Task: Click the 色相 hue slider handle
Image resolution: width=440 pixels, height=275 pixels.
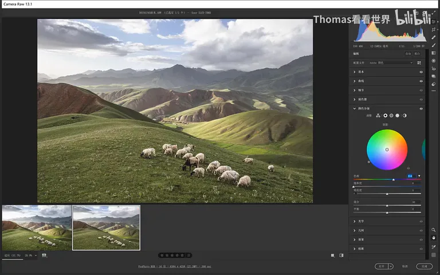Action: 394,179
